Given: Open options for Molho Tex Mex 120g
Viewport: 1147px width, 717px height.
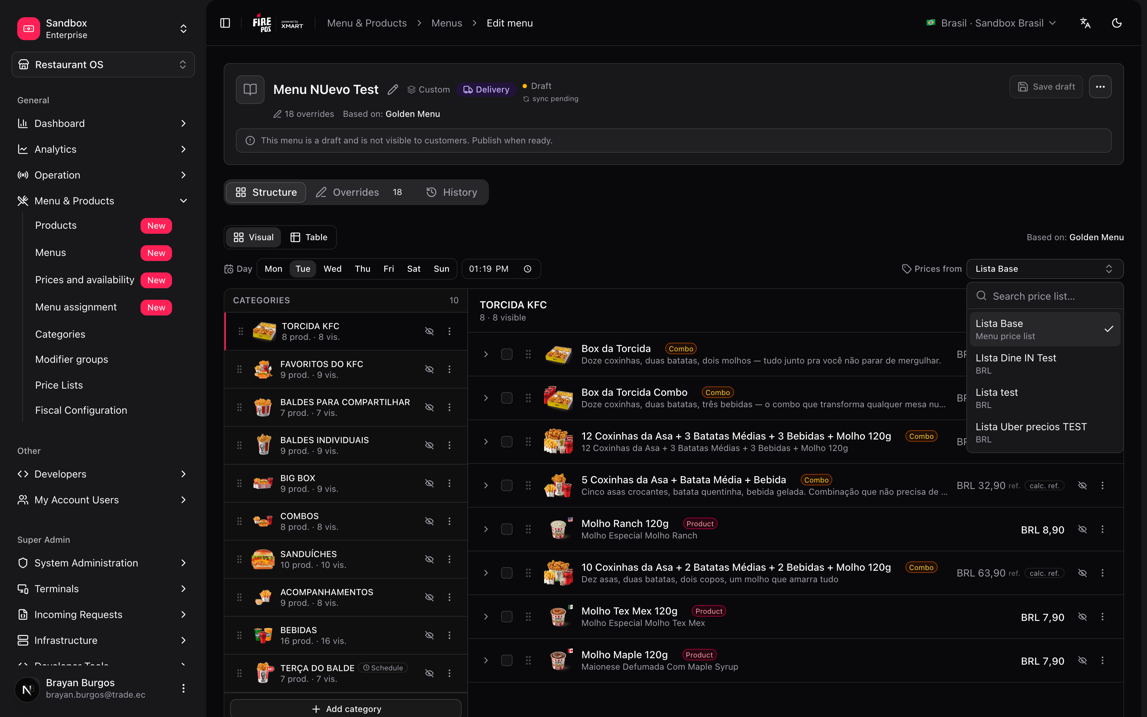Looking at the screenshot, I should point(1103,617).
